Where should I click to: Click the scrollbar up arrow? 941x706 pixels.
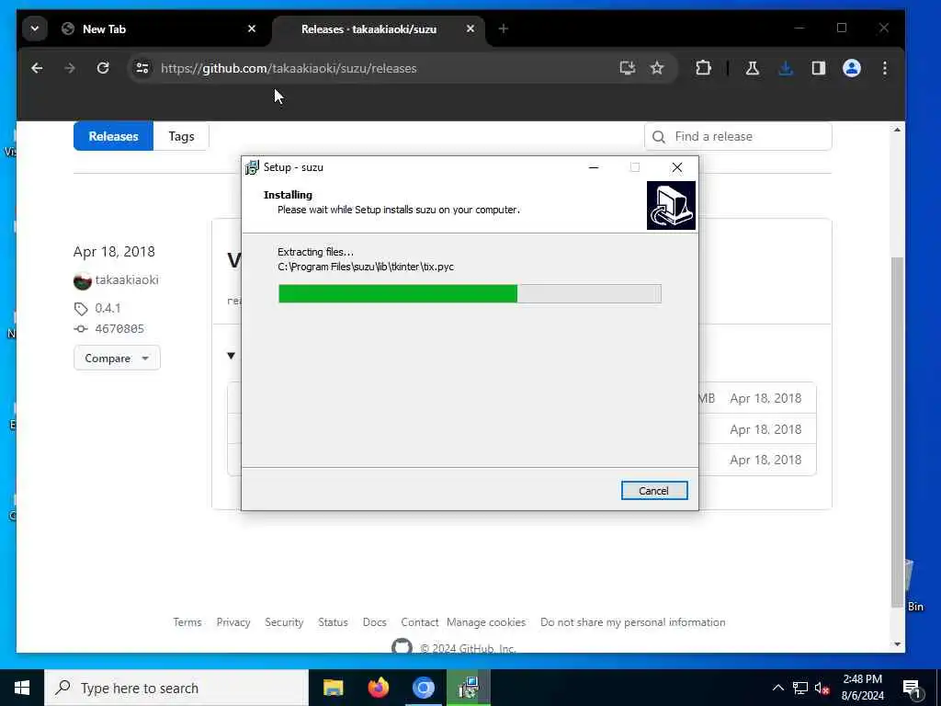(x=897, y=130)
